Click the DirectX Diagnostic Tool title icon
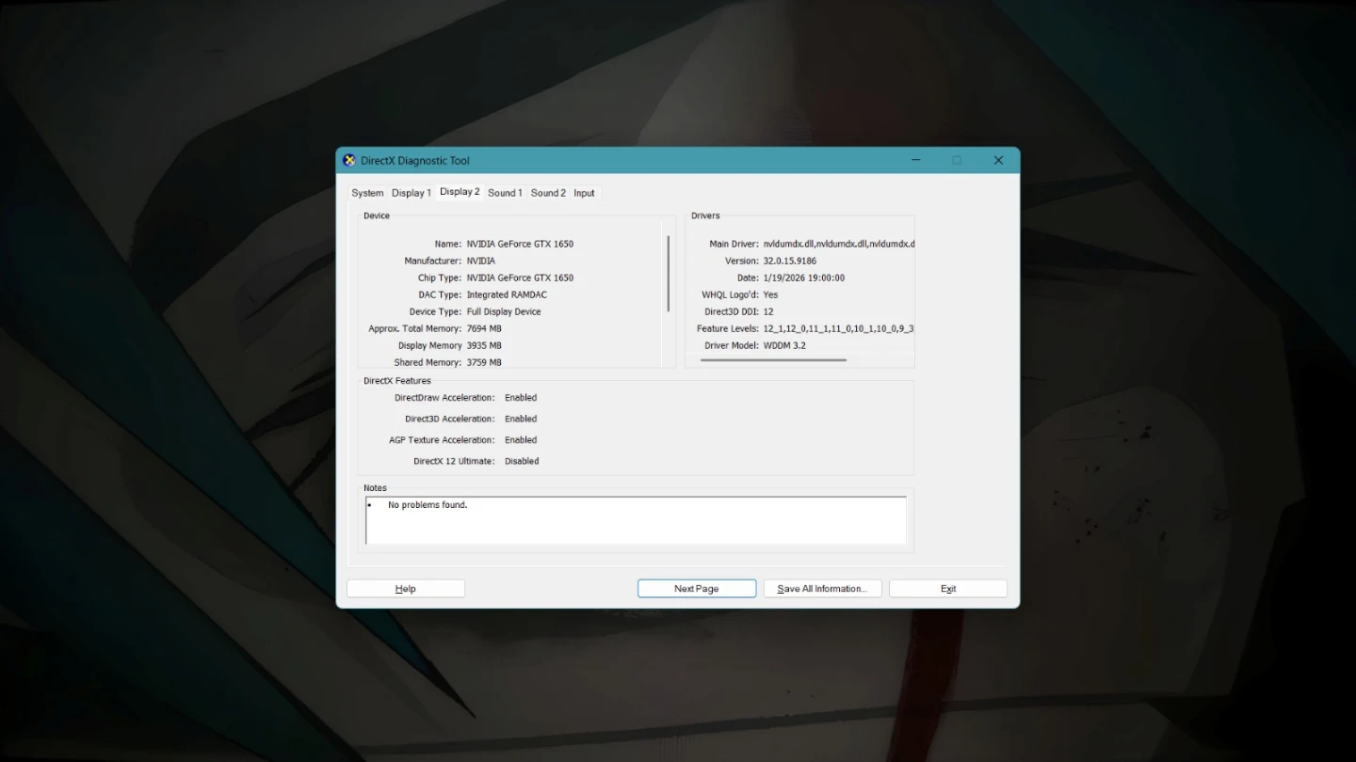 [x=349, y=160]
